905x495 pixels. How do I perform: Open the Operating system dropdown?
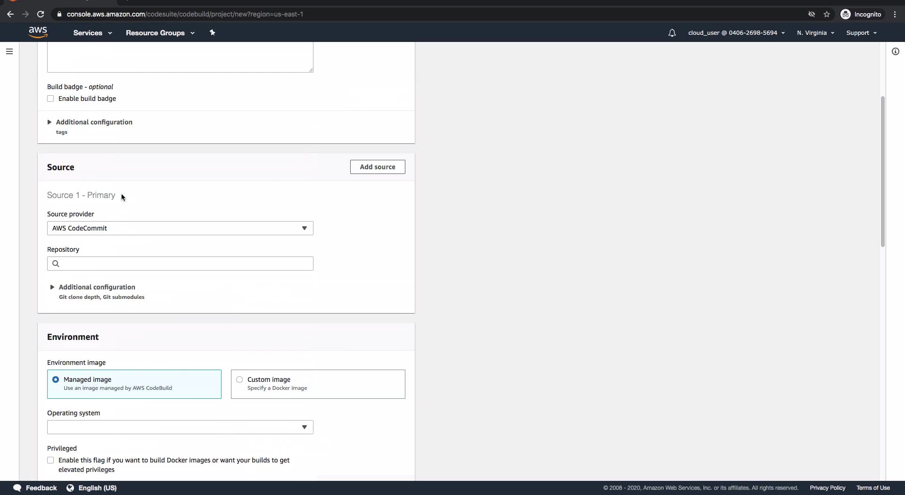pyautogui.click(x=180, y=427)
